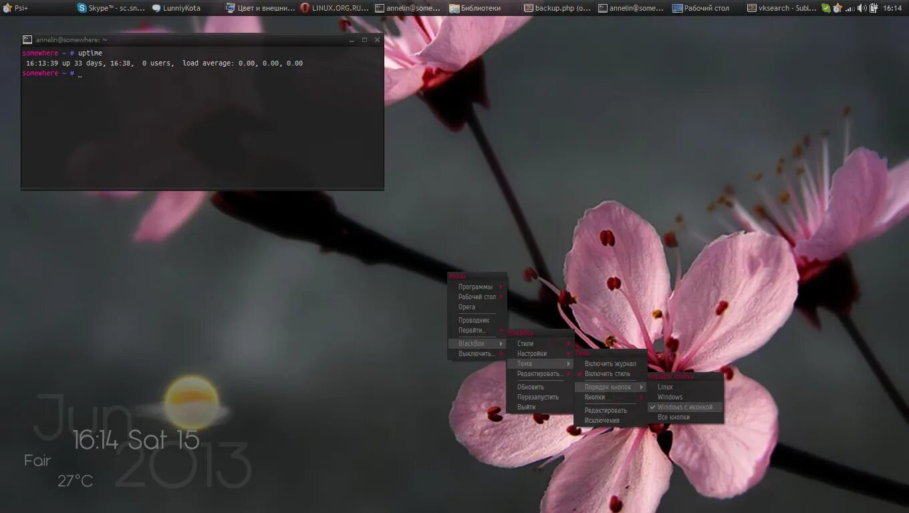Switch to the Opera LINUX.ORG.RU taskbar item
909x513 pixels.
point(334,8)
